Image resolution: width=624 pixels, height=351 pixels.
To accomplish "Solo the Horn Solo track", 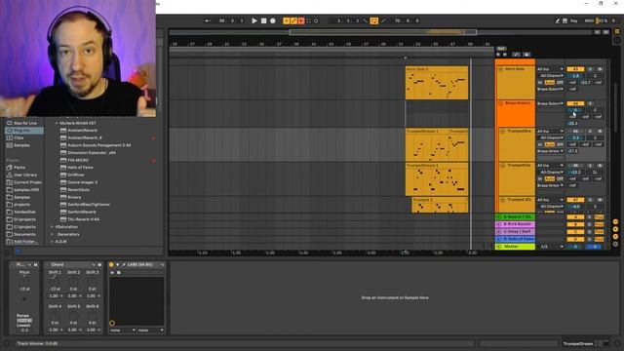I will [x=590, y=69].
